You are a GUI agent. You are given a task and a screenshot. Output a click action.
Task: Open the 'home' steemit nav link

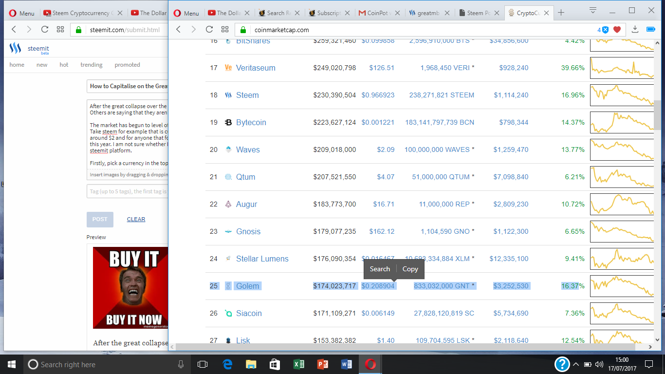[17, 65]
